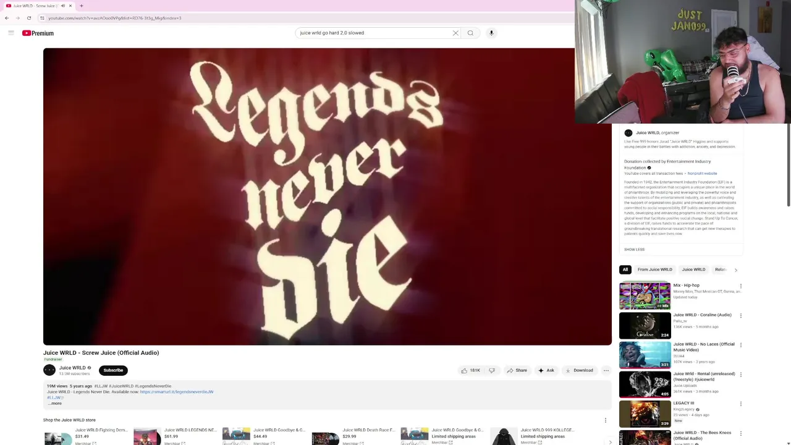Select the Related filter chip
Screen dimensions: 791x445
tap(720, 269)
